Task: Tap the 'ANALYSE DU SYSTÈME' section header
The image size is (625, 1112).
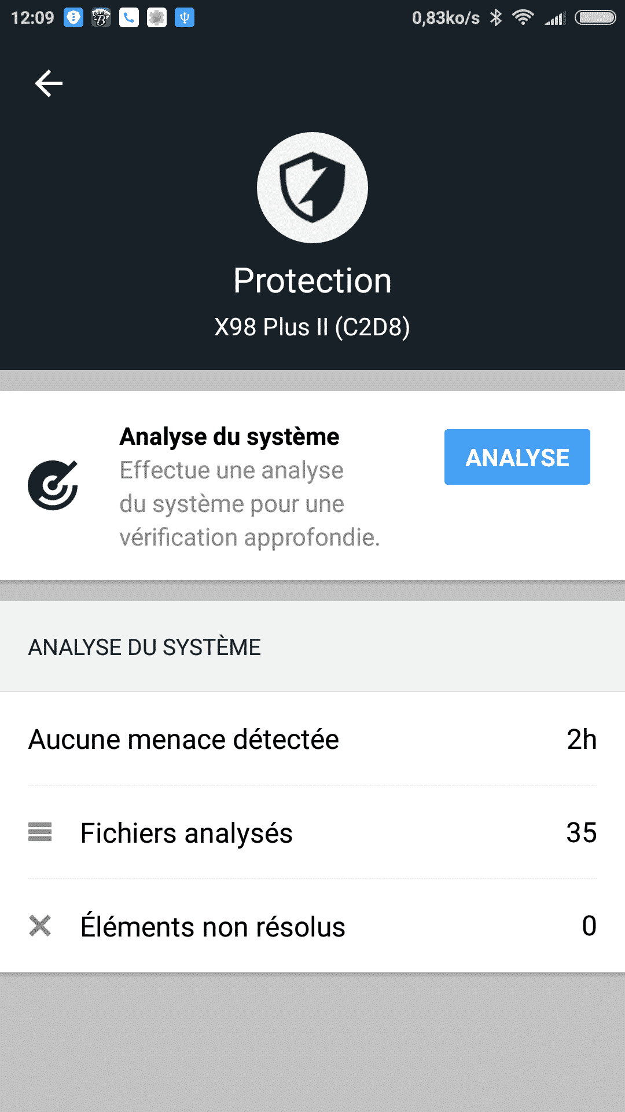Action: [145, 647]
